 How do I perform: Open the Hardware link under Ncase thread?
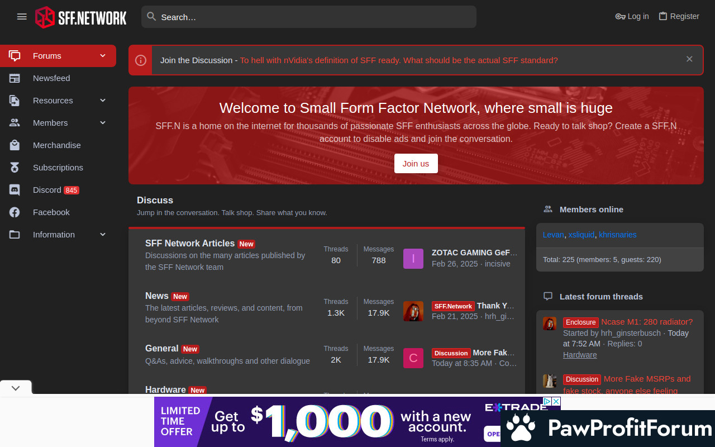(x=580, y=355)
